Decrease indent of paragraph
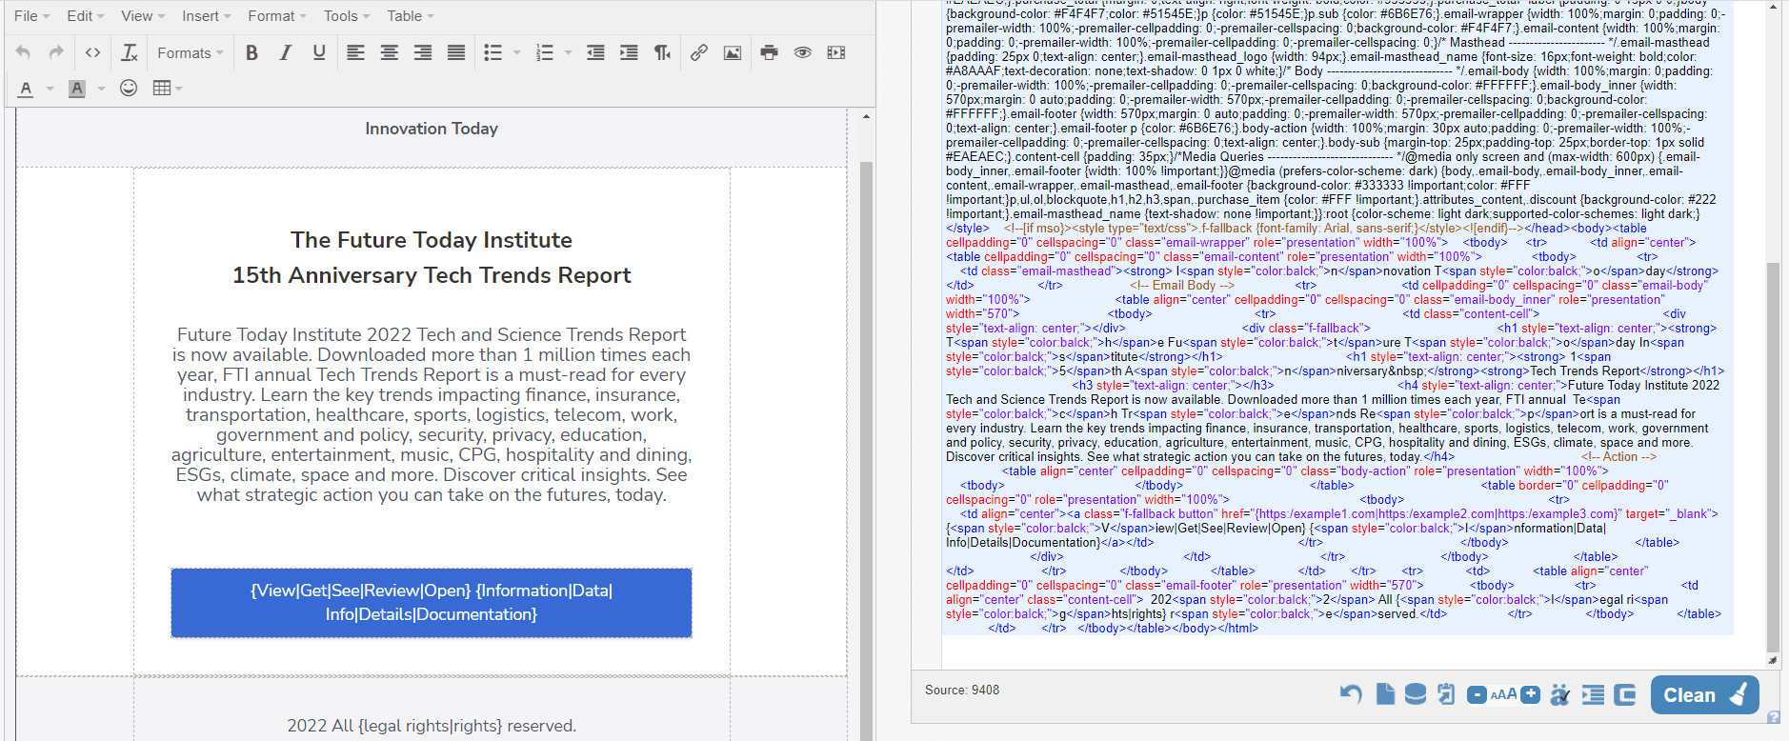The height and width of the screenshot is (741, 1789). click(x=595, y=52)
